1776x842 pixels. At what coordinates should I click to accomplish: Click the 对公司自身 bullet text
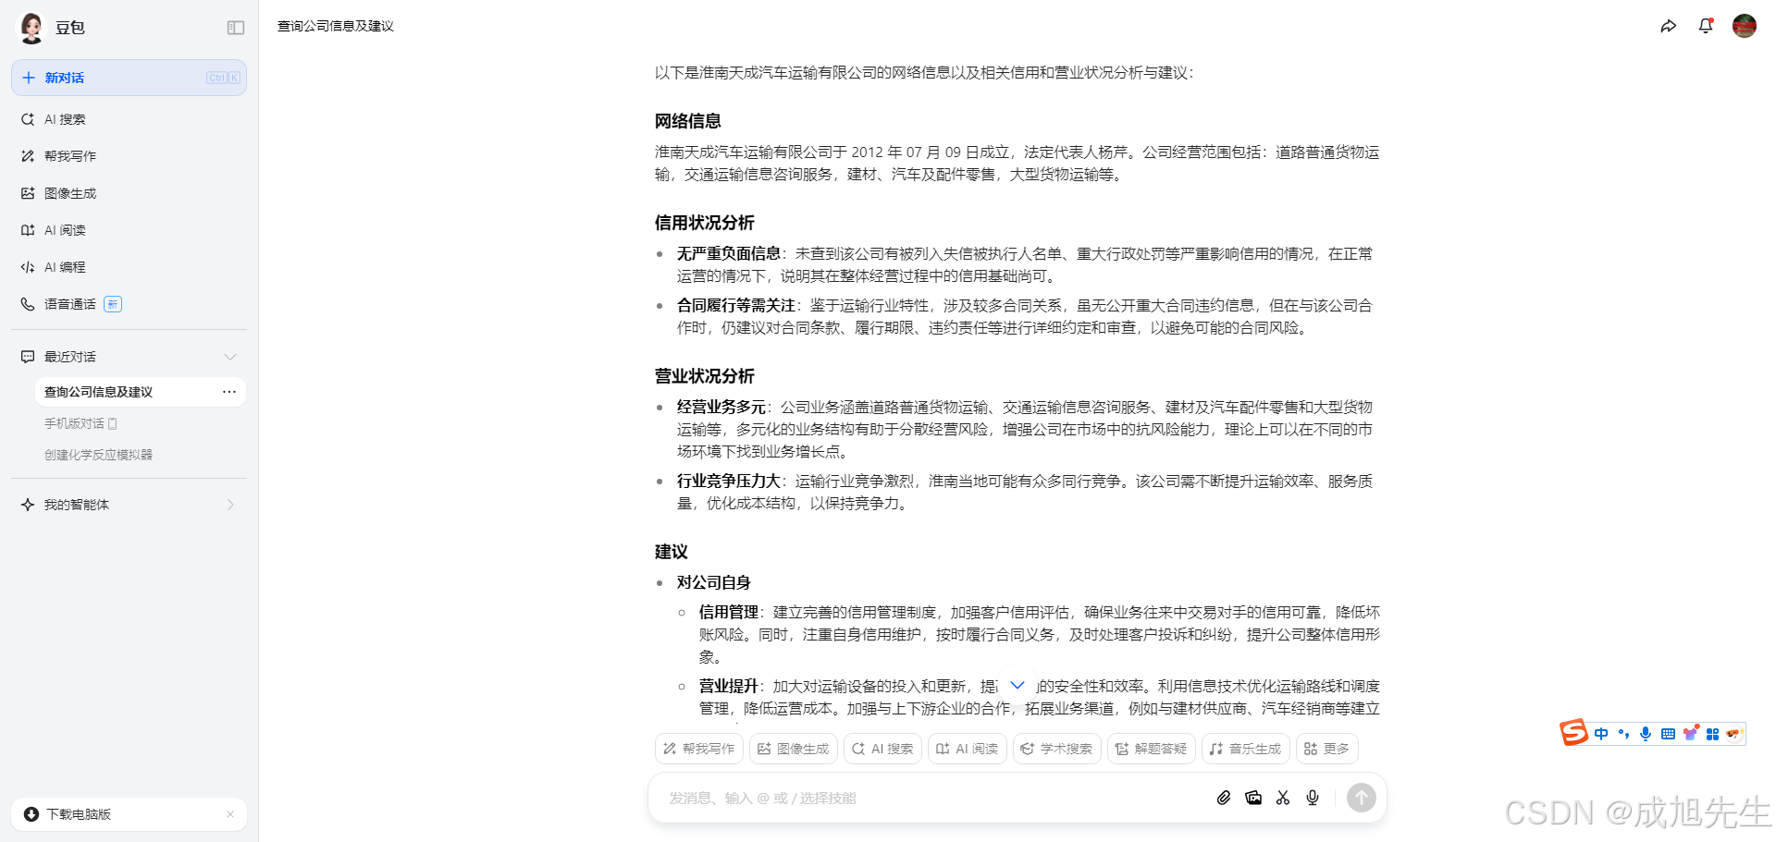[x=714, y=582]
